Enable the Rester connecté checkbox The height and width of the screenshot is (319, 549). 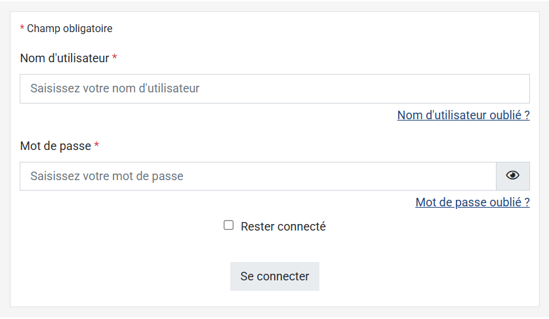pos(229,225)
